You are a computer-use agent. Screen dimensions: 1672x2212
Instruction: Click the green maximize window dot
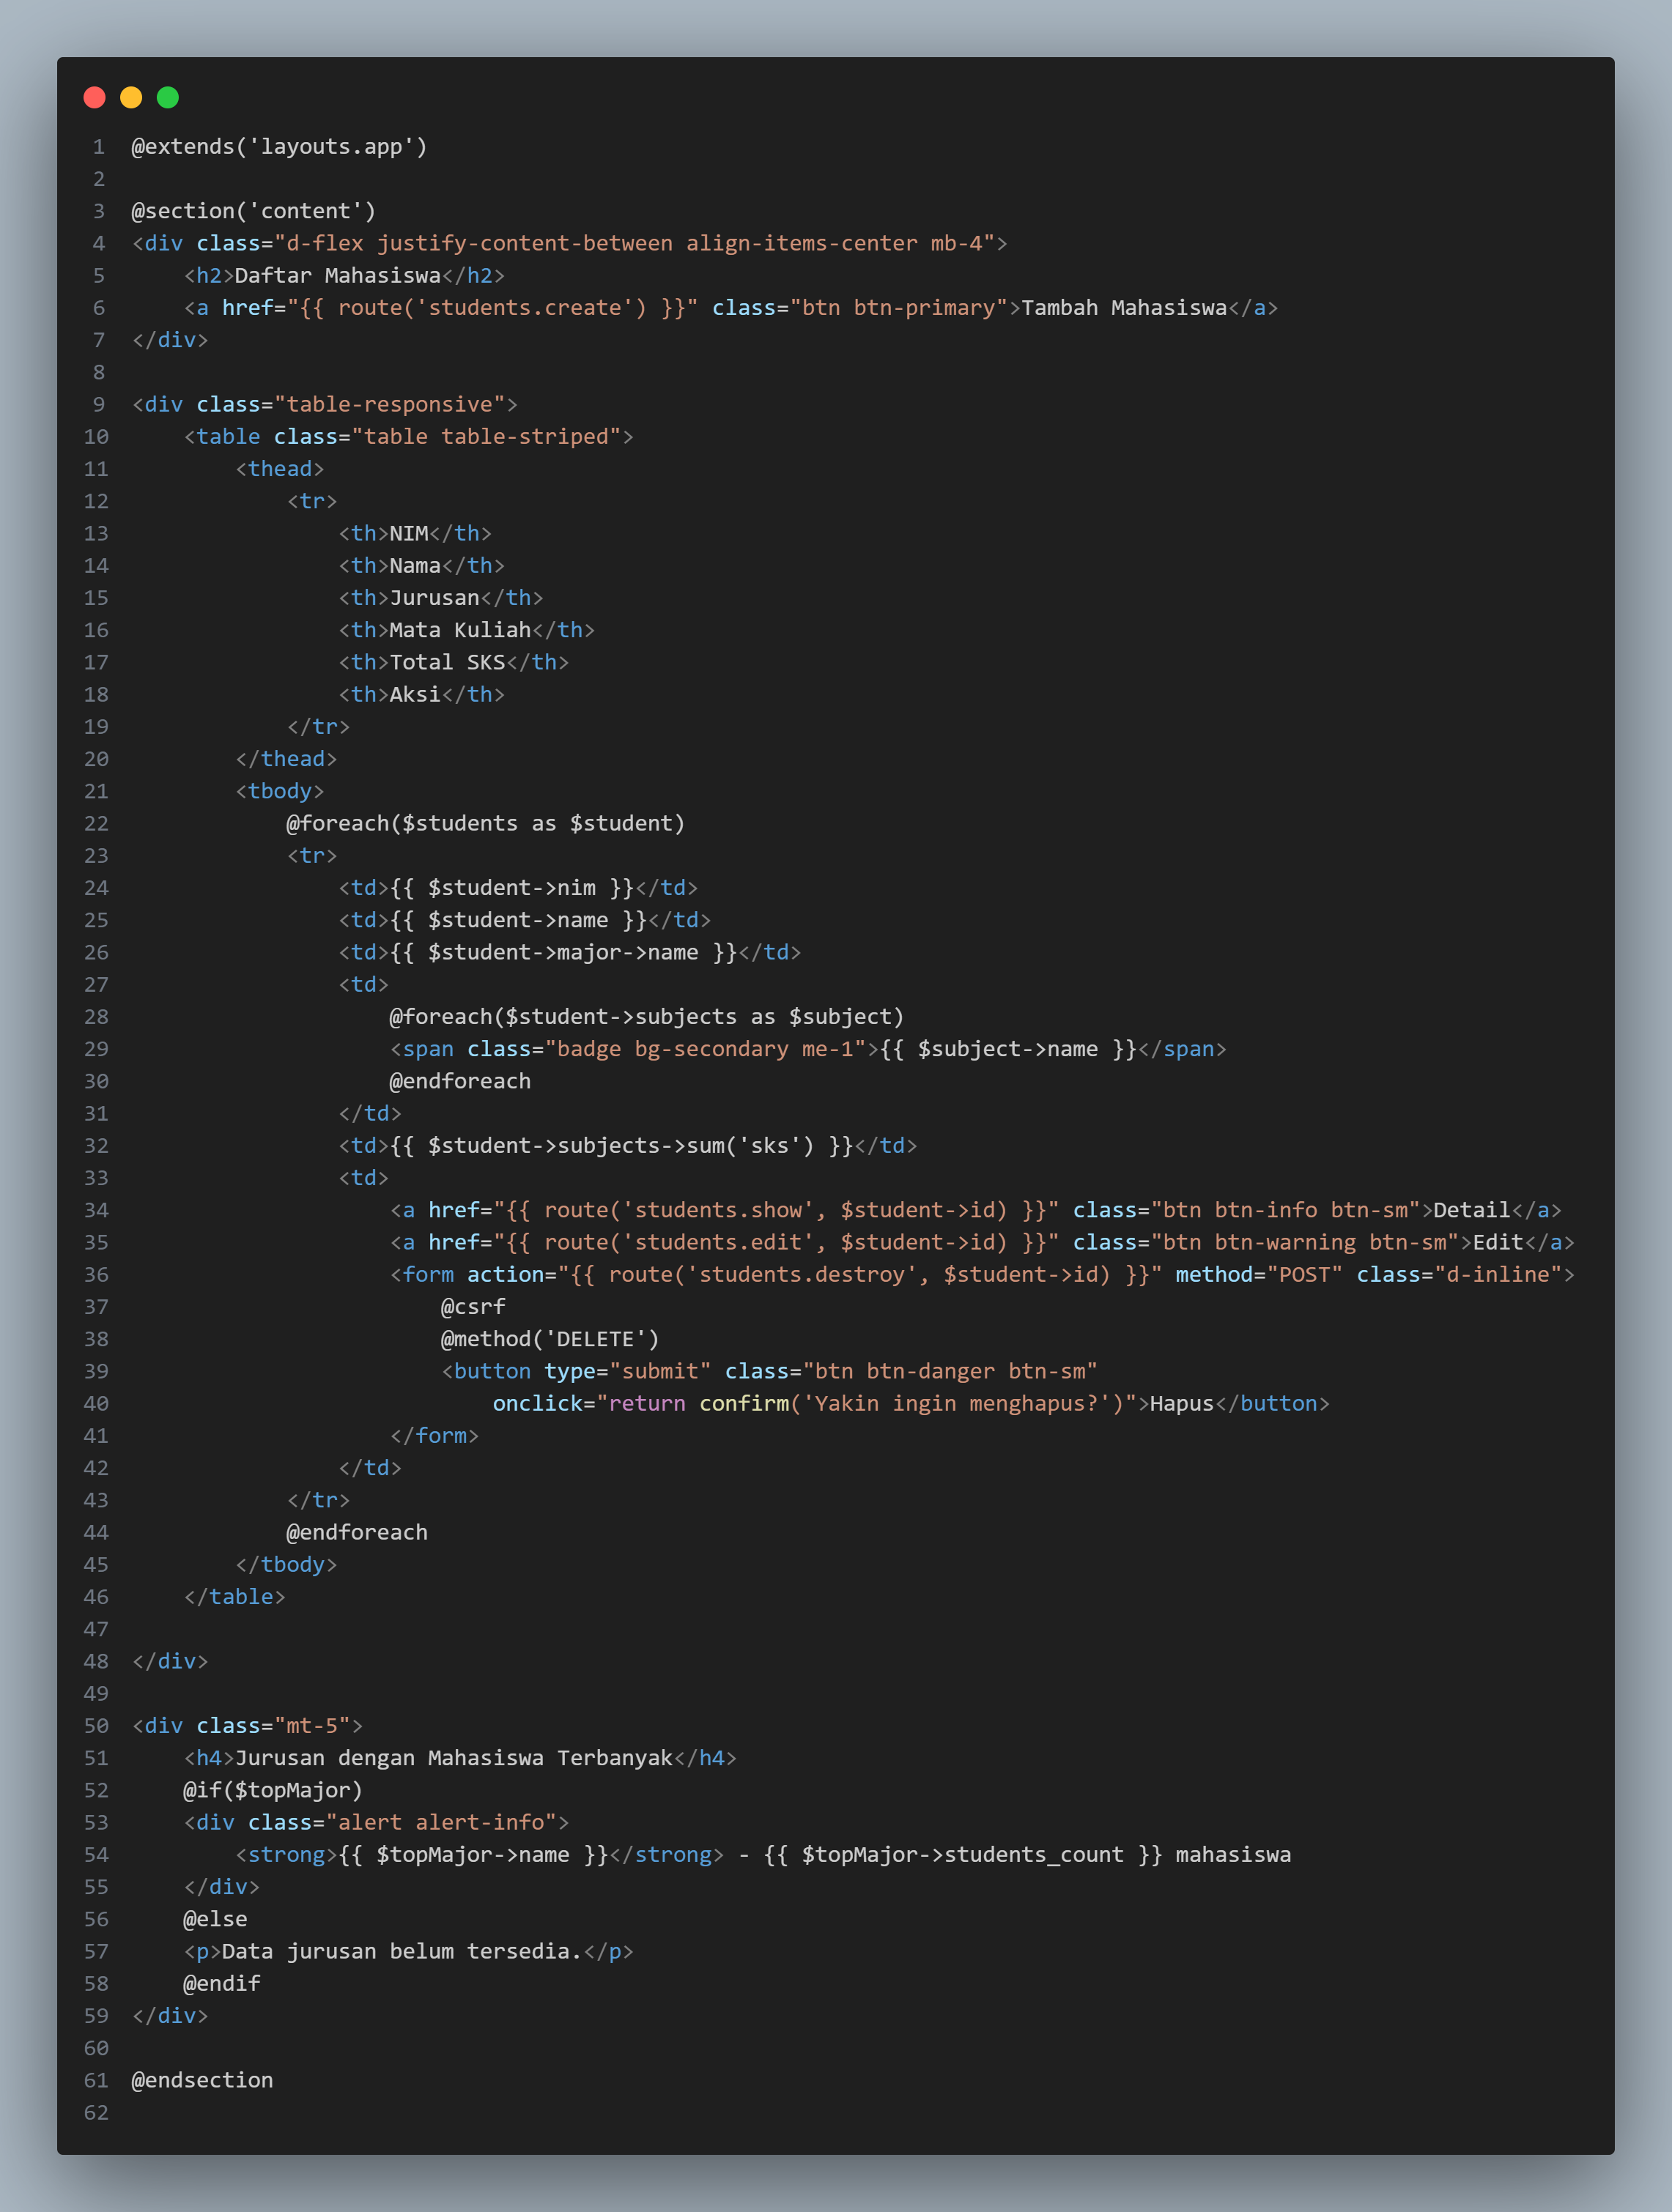click(168, 97)
